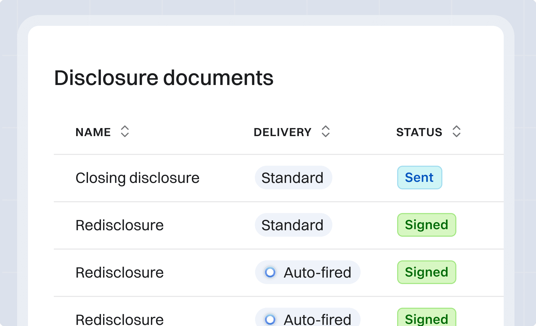
Task: Toggle sort direction on the STATUS column
Action: [x=457, y=132]
